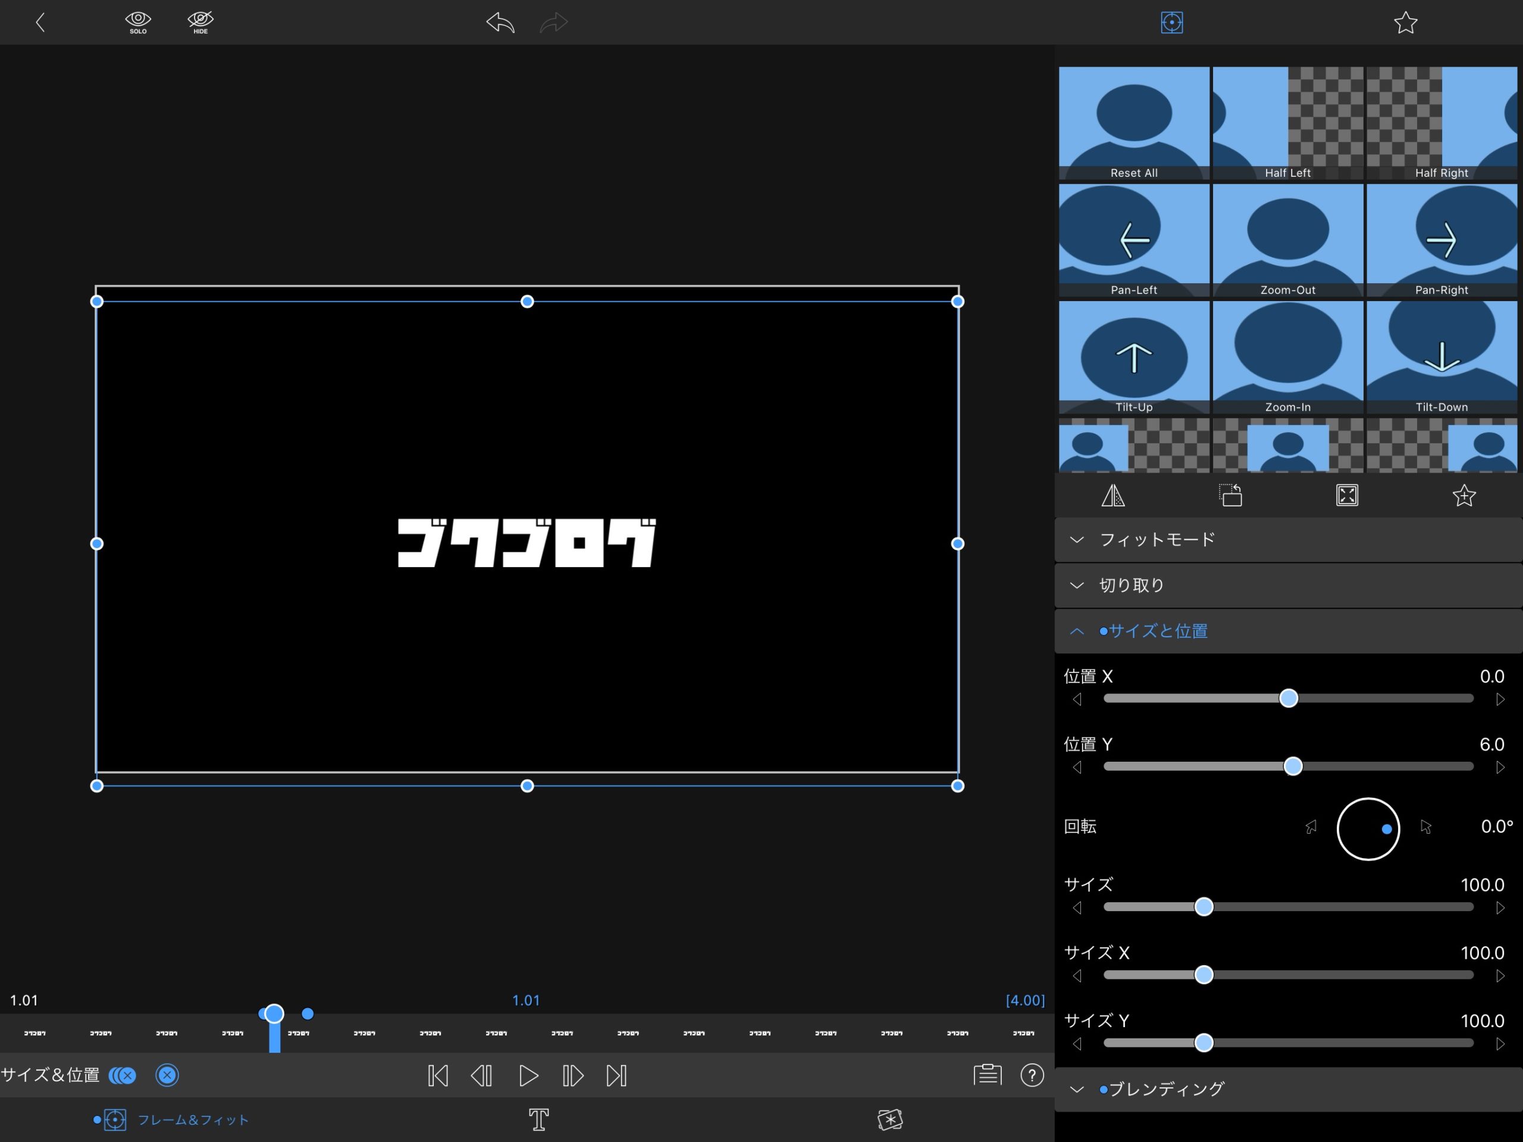The height and width of the screenshot is (1142, 1523).
Task: Expand the フィットモード section
Action: click(1288, 539)
